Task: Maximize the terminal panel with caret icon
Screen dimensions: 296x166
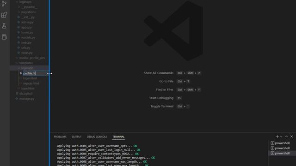Action: point(286,136)
